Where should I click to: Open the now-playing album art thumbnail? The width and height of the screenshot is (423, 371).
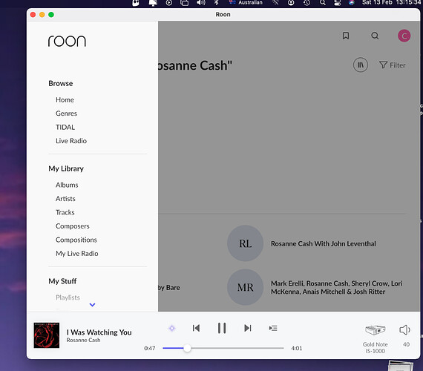47,335
